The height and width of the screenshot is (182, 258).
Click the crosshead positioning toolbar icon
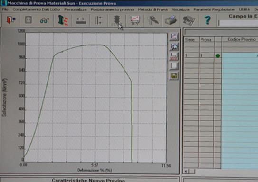pyautogui.click(x=81, y=20)
